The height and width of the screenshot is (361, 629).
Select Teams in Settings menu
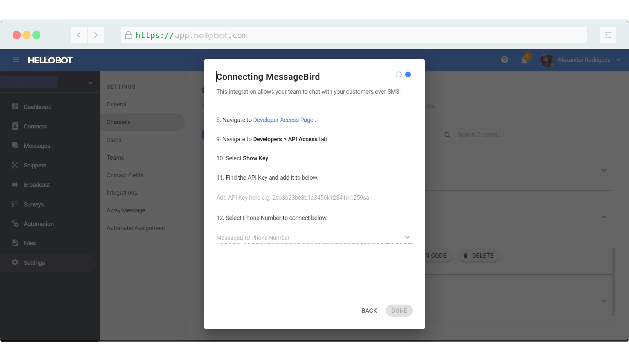(x=115, y=158)
